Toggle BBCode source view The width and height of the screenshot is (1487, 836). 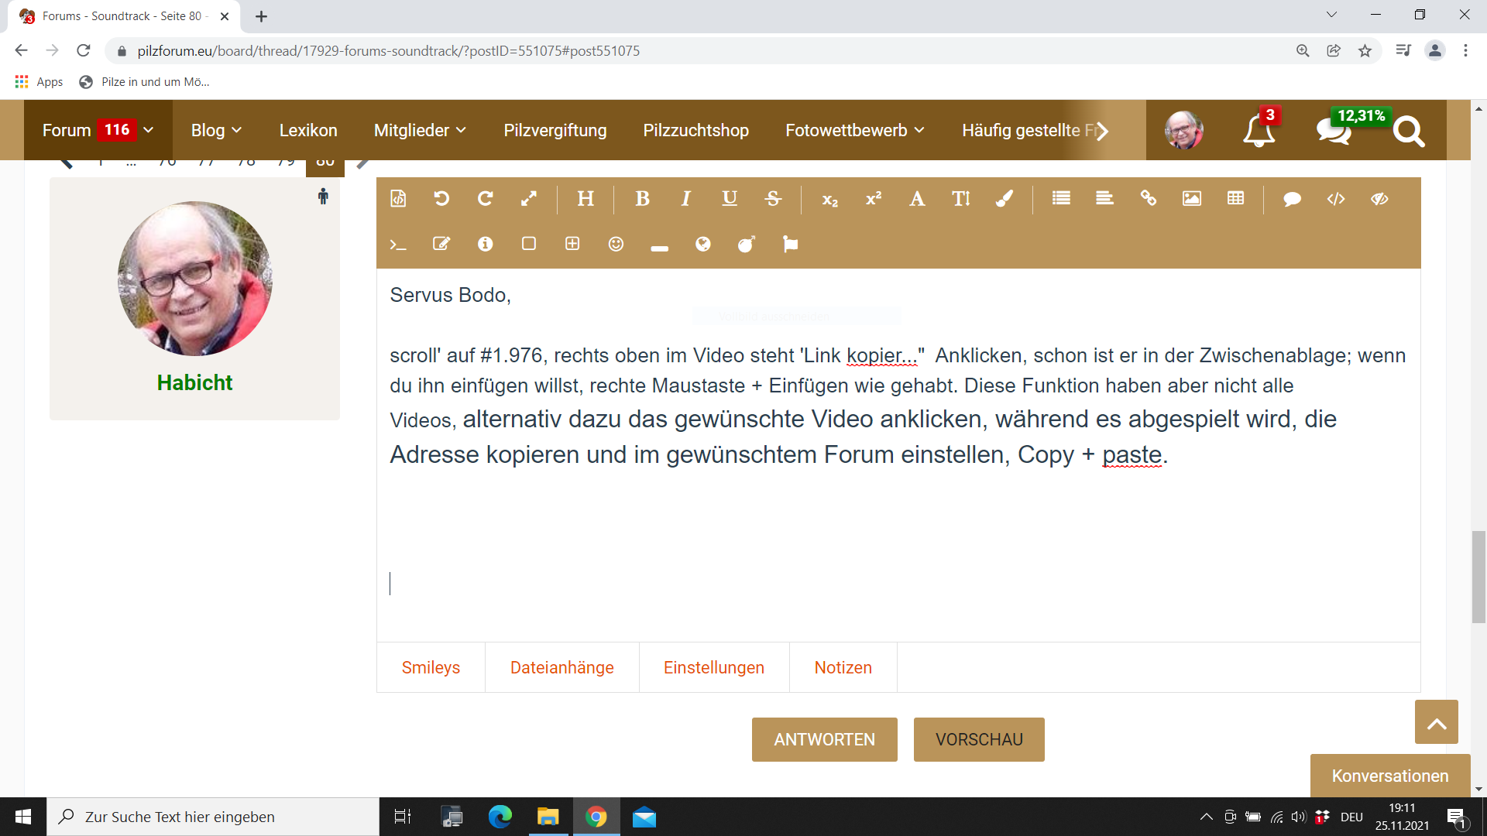point(398,199)
